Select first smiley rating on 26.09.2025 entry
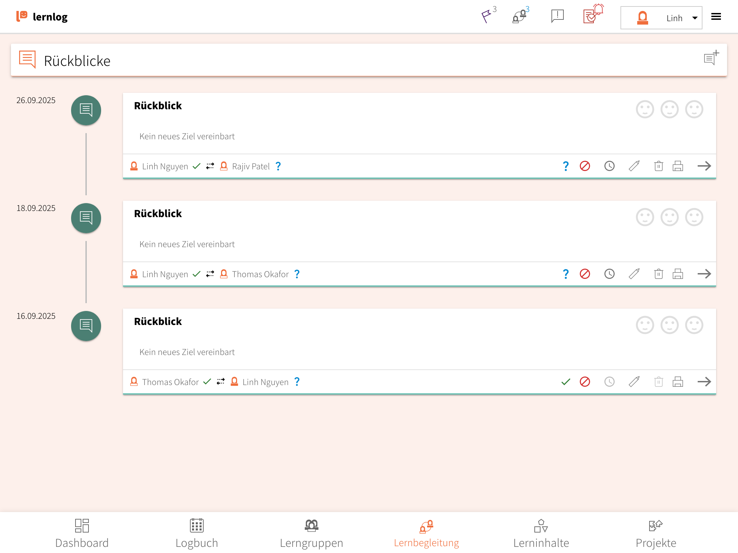 645,110
